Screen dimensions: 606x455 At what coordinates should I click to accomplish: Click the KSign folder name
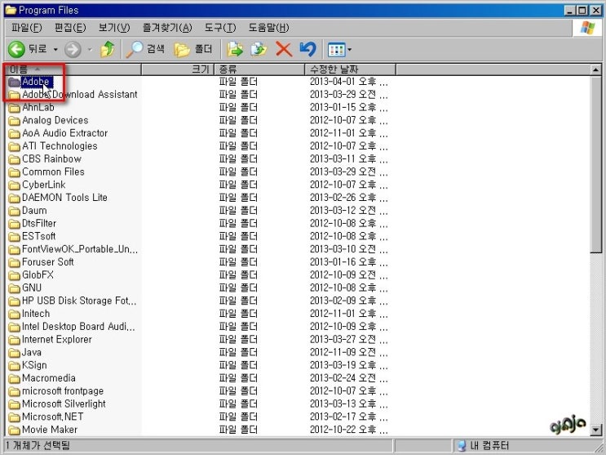click(x=34, y=365)
